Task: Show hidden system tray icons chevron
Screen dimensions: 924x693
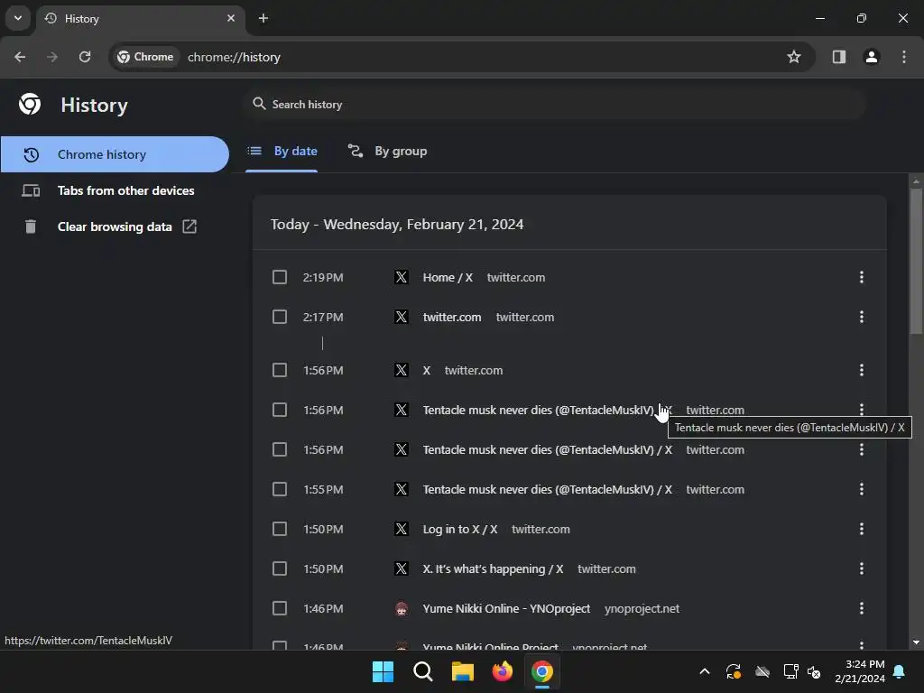Action: (x=704, y=671)
